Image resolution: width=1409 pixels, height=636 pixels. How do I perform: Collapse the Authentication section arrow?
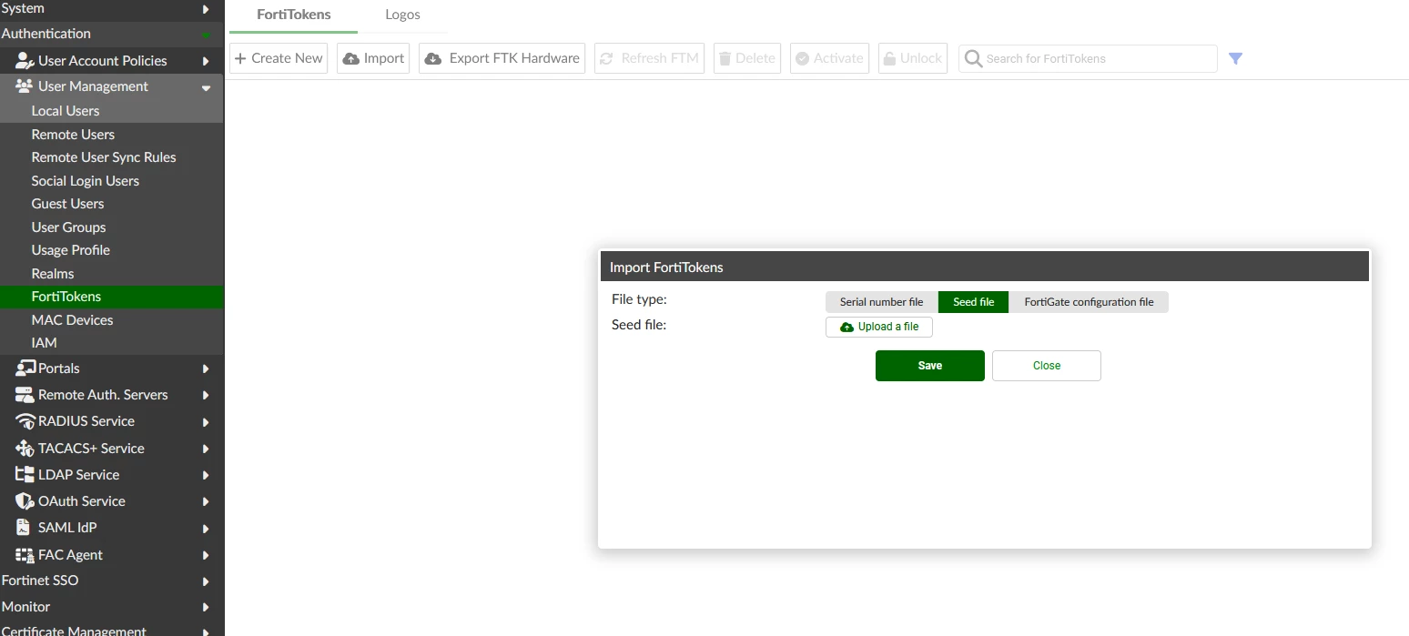click(x=206, y=35)
